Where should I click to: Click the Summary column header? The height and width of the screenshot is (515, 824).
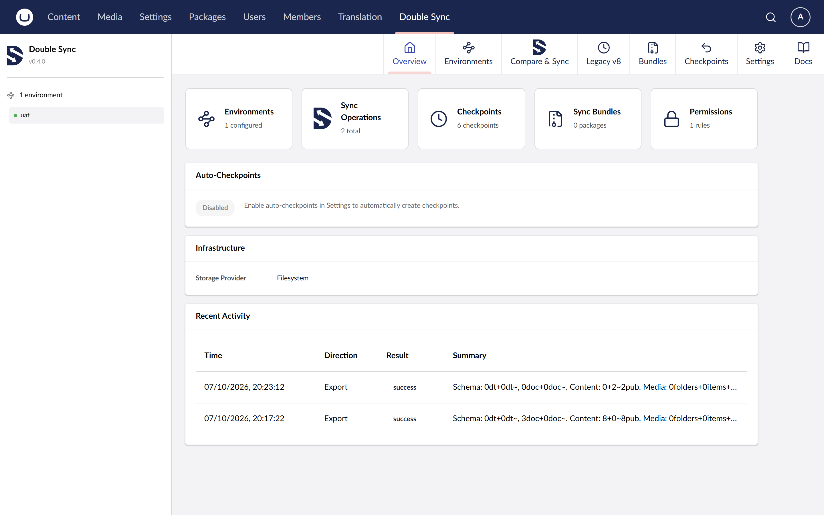[470, 355]
